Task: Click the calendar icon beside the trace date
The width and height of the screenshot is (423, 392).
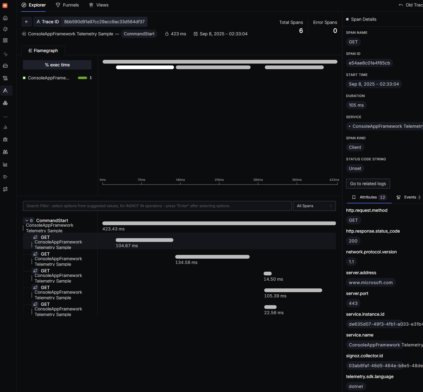Action: point(196,34)
